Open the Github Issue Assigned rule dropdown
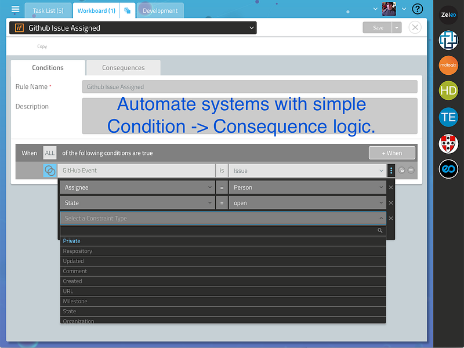464x348 pixels. [x=133, y=28]
